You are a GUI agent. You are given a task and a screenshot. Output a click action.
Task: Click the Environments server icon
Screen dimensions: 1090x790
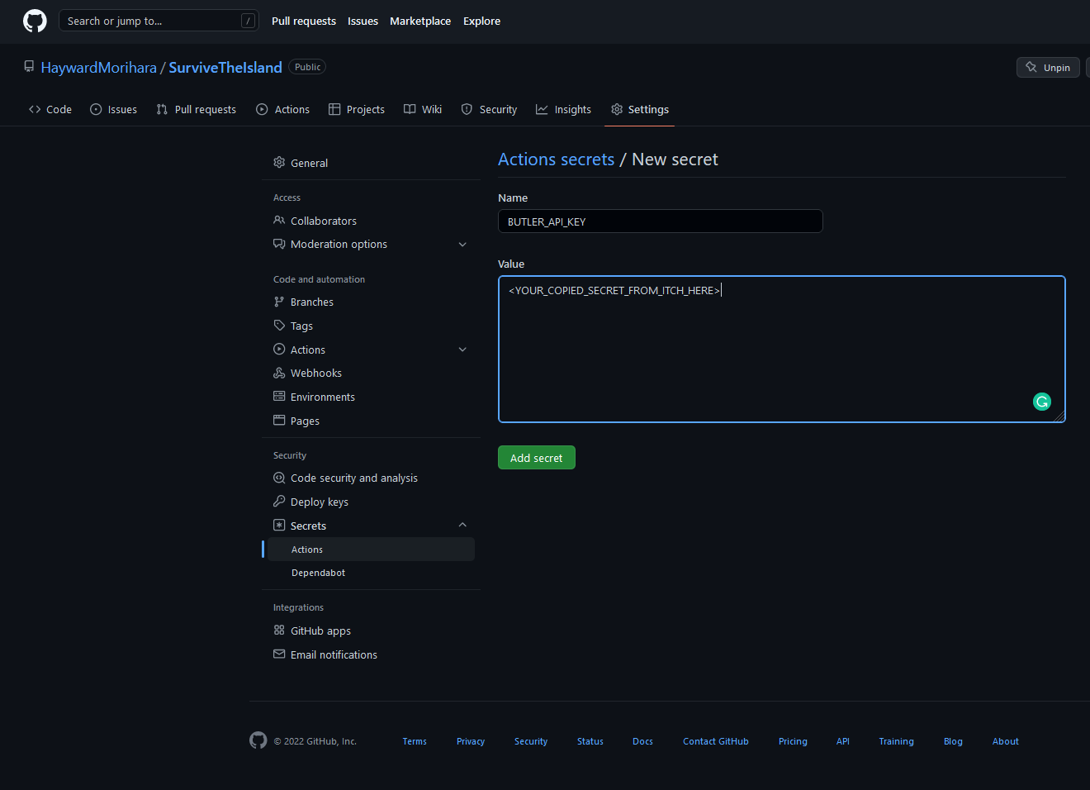279,397
